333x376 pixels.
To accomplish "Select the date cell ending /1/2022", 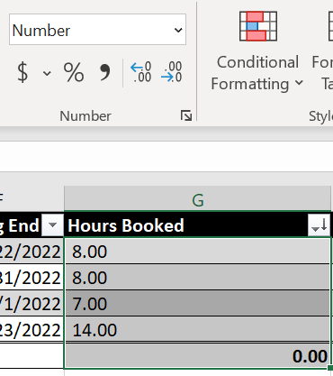I will click(31, 304).
